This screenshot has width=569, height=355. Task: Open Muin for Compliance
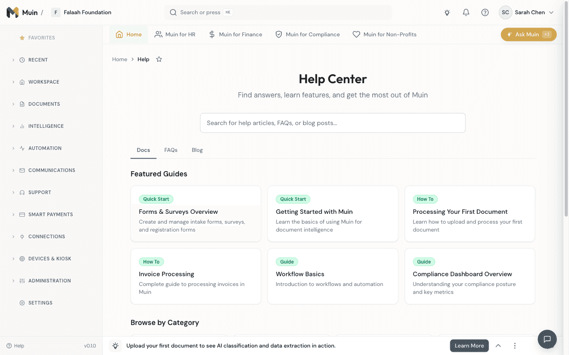[307, 34]
